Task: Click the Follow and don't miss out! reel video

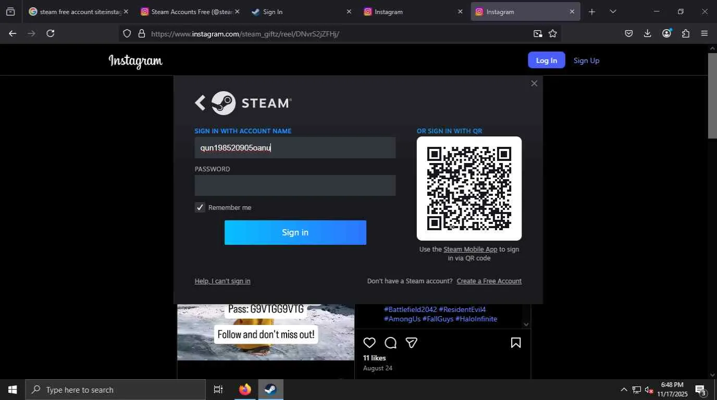Action: (x=266, y=332)
